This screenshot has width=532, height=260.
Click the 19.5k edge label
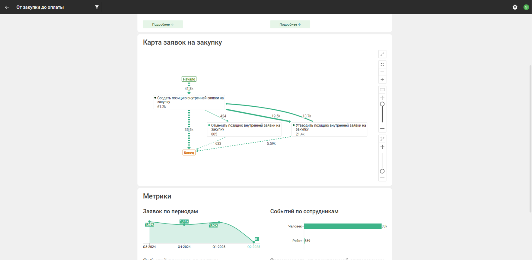[x=276, y=116]
